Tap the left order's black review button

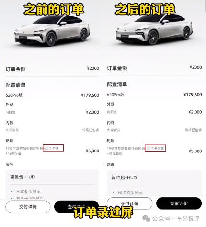point(76,206)
